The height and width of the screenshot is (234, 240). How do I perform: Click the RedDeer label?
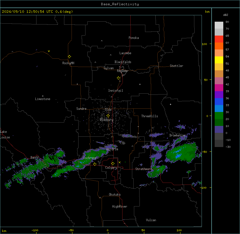pos(123,71)
